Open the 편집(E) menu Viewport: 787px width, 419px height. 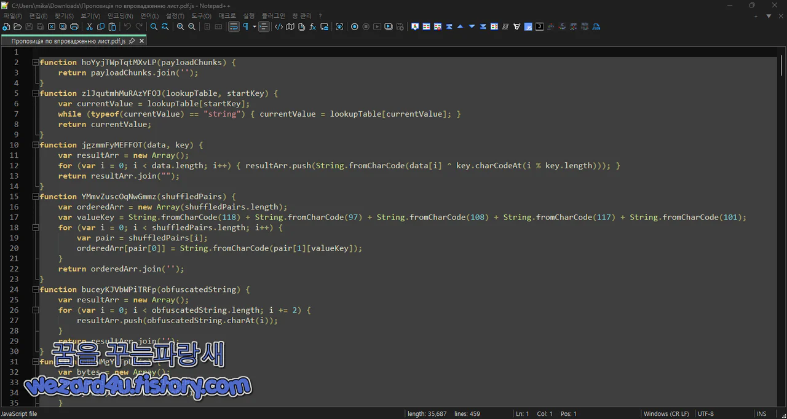tap(38, 16)
